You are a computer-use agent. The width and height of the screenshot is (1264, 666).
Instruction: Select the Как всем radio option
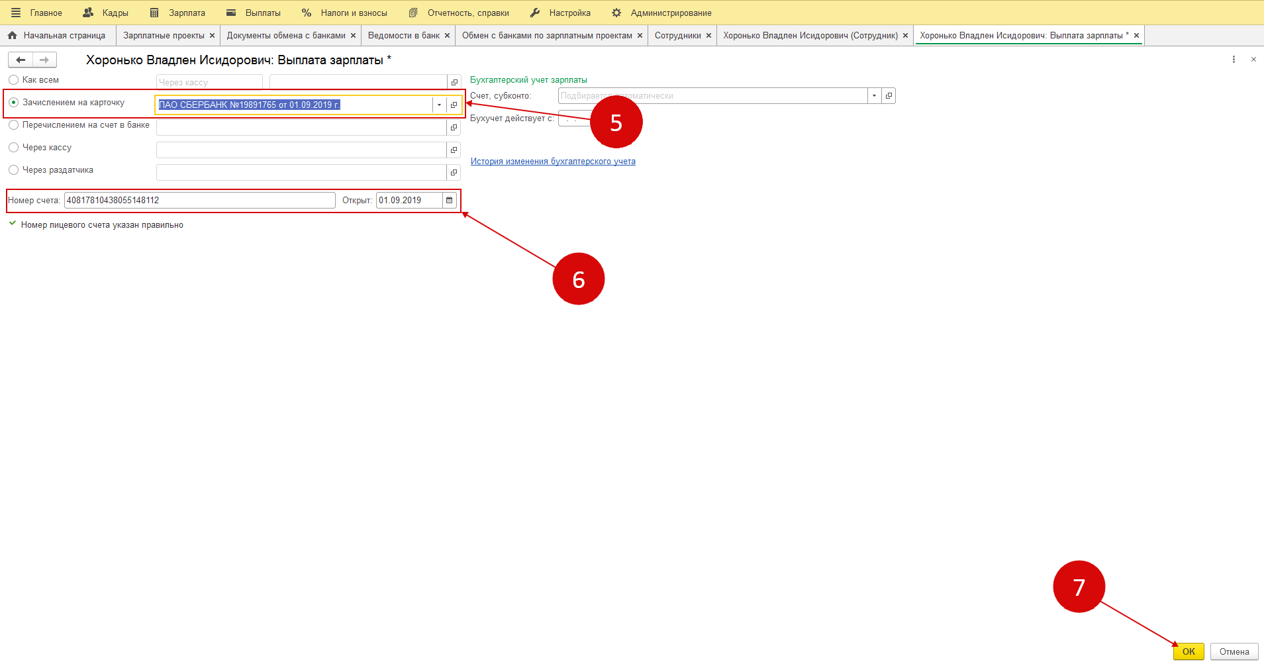[x=13, y=80]
